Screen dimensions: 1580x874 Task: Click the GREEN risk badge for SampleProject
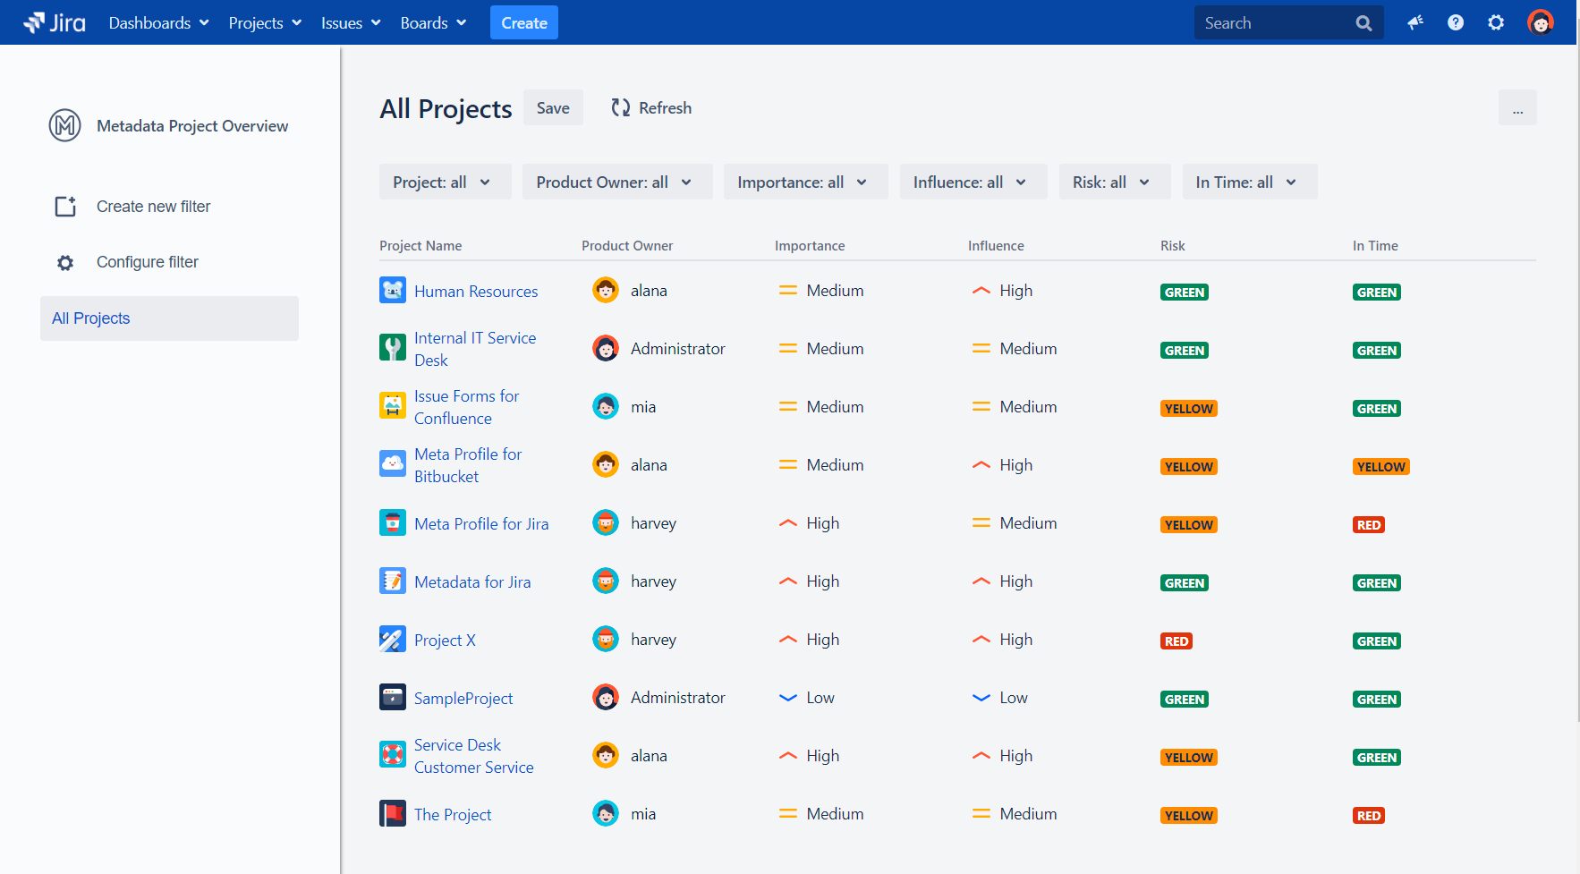pos(1184,699)
